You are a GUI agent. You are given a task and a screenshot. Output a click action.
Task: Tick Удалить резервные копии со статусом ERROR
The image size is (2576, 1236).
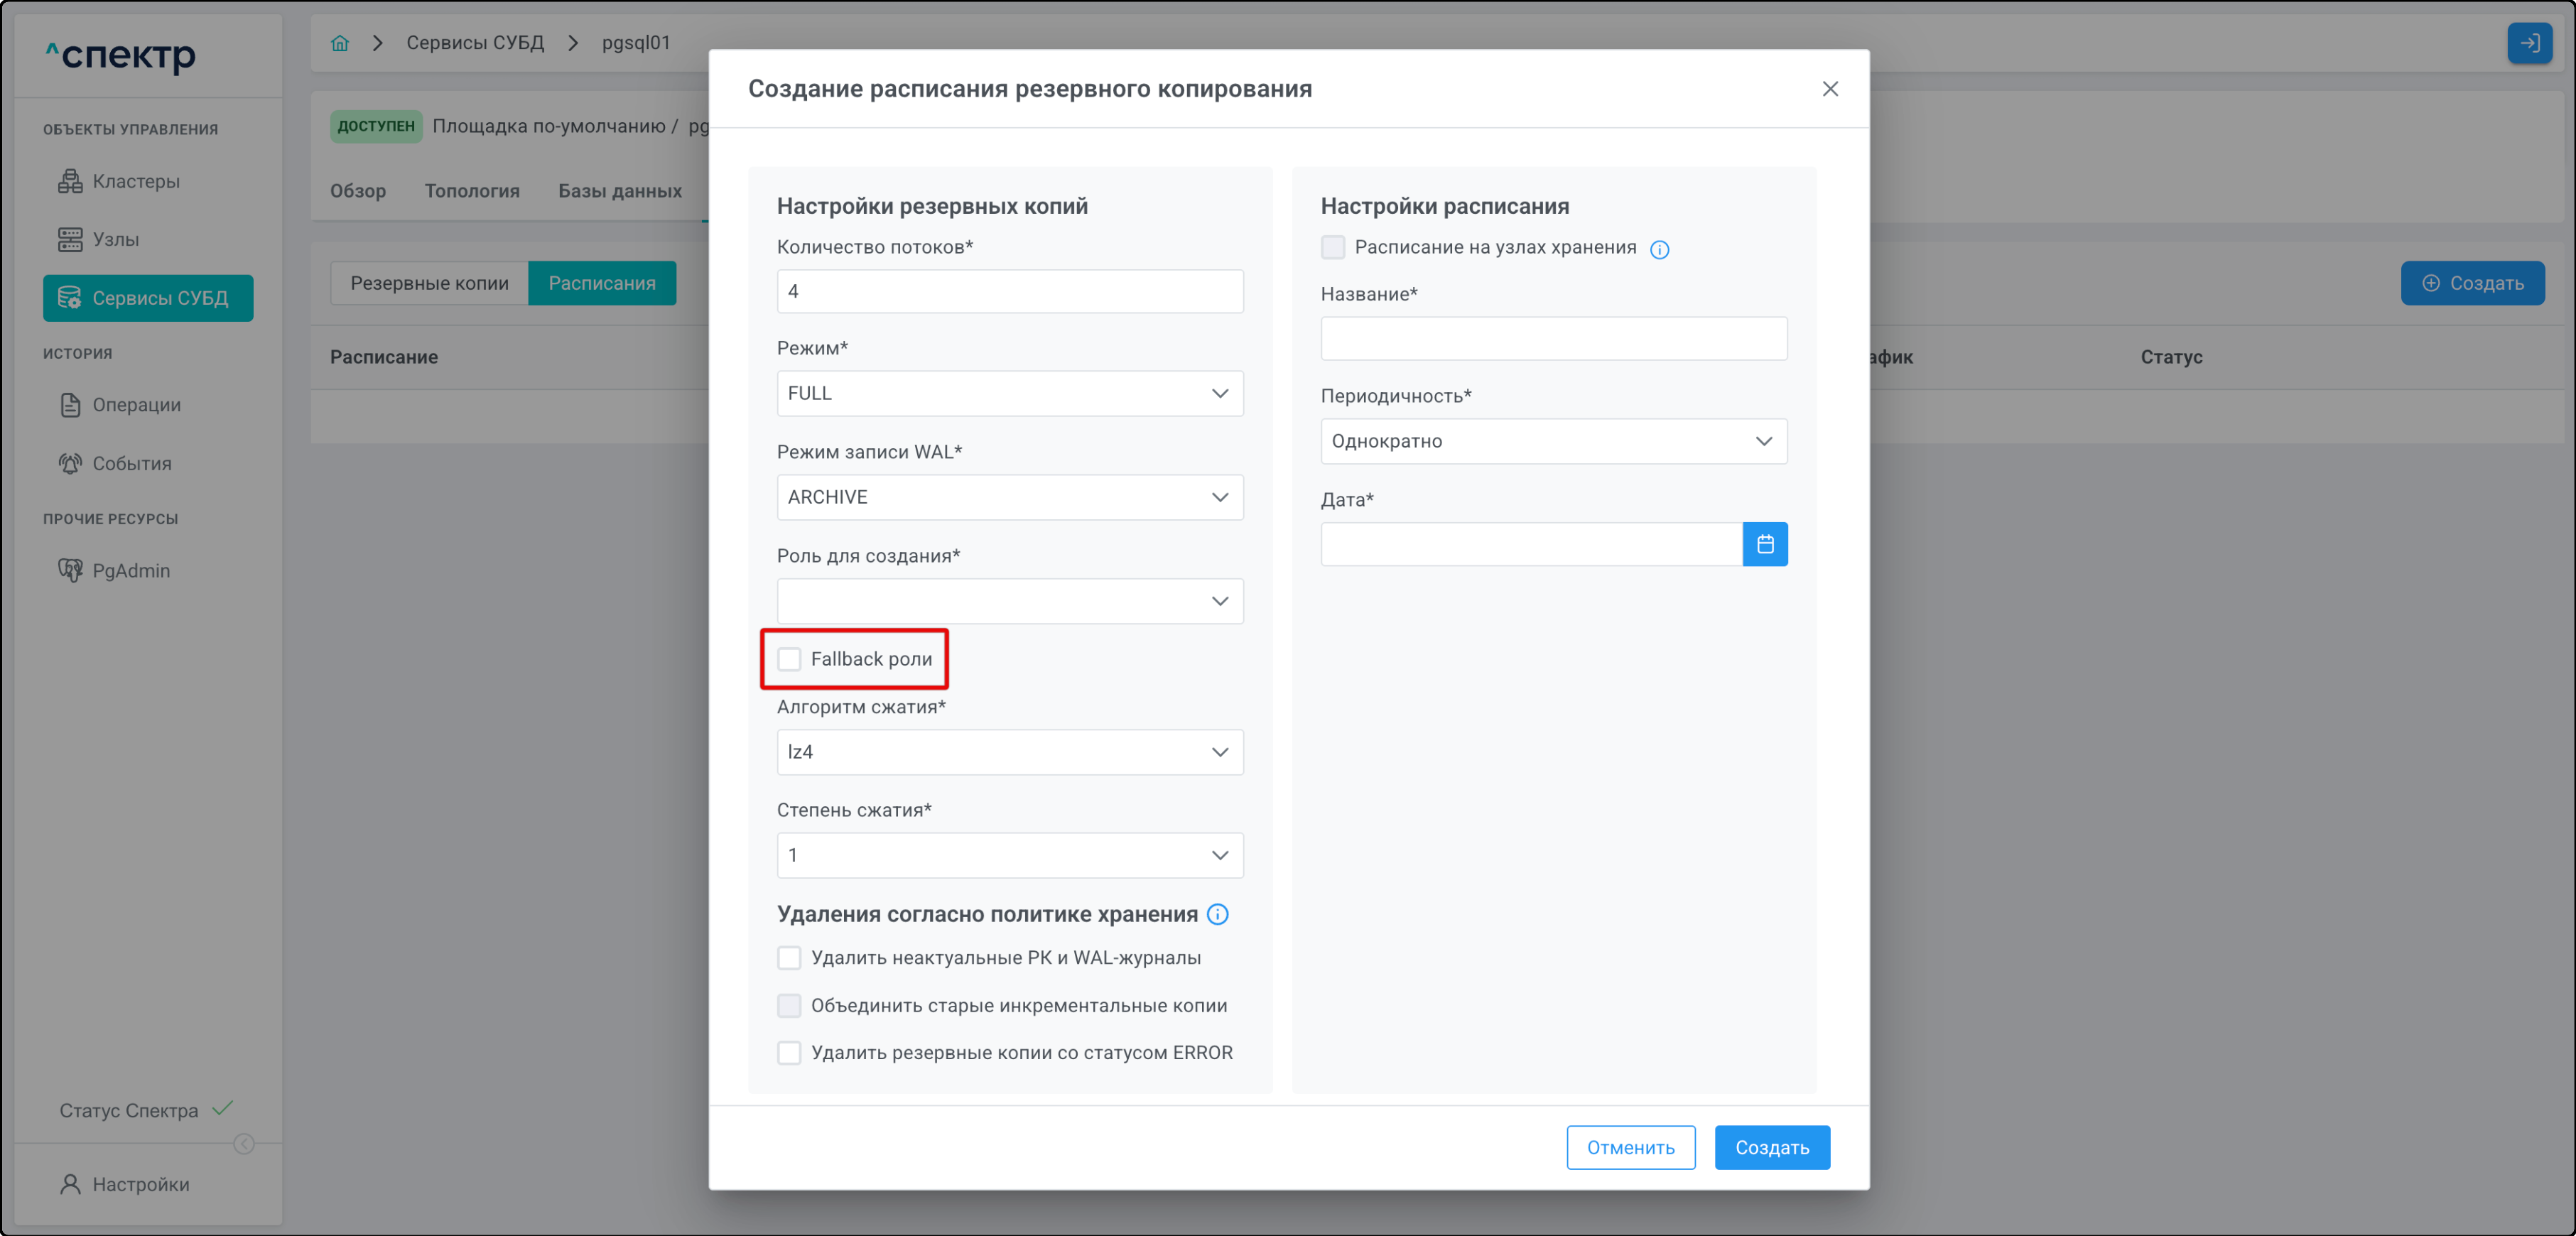pyautogui.click(x=789, y=1052)
